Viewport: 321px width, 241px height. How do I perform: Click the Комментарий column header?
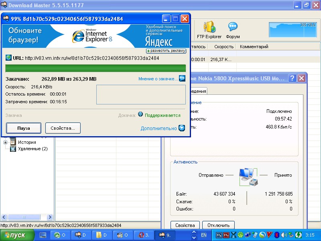click(x=254, y=47)
